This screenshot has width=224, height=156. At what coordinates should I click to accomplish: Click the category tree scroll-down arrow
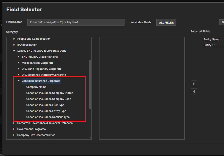90,138
